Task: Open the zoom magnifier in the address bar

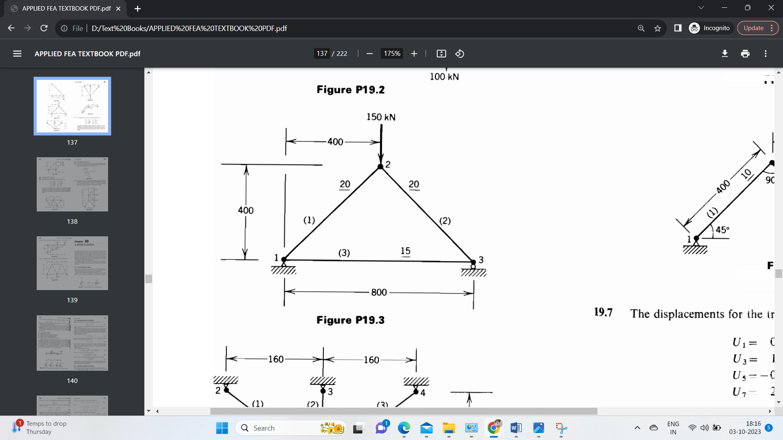Action: tap(641, 28)
